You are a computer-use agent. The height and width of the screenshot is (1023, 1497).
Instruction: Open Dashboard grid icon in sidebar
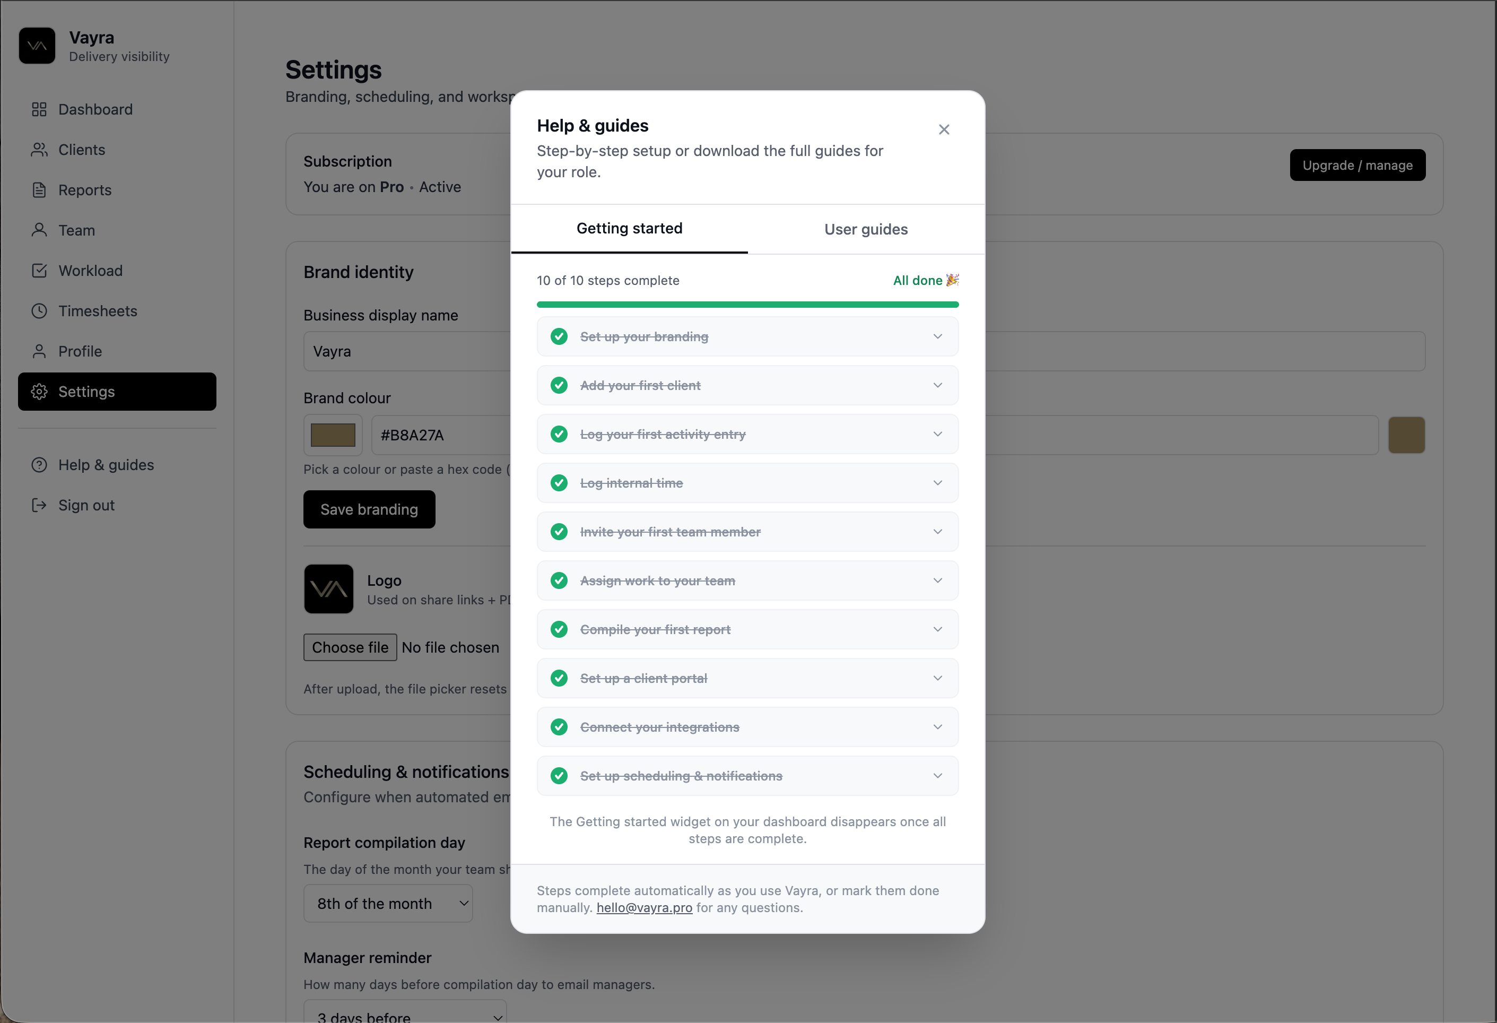(x=39, y=109)
